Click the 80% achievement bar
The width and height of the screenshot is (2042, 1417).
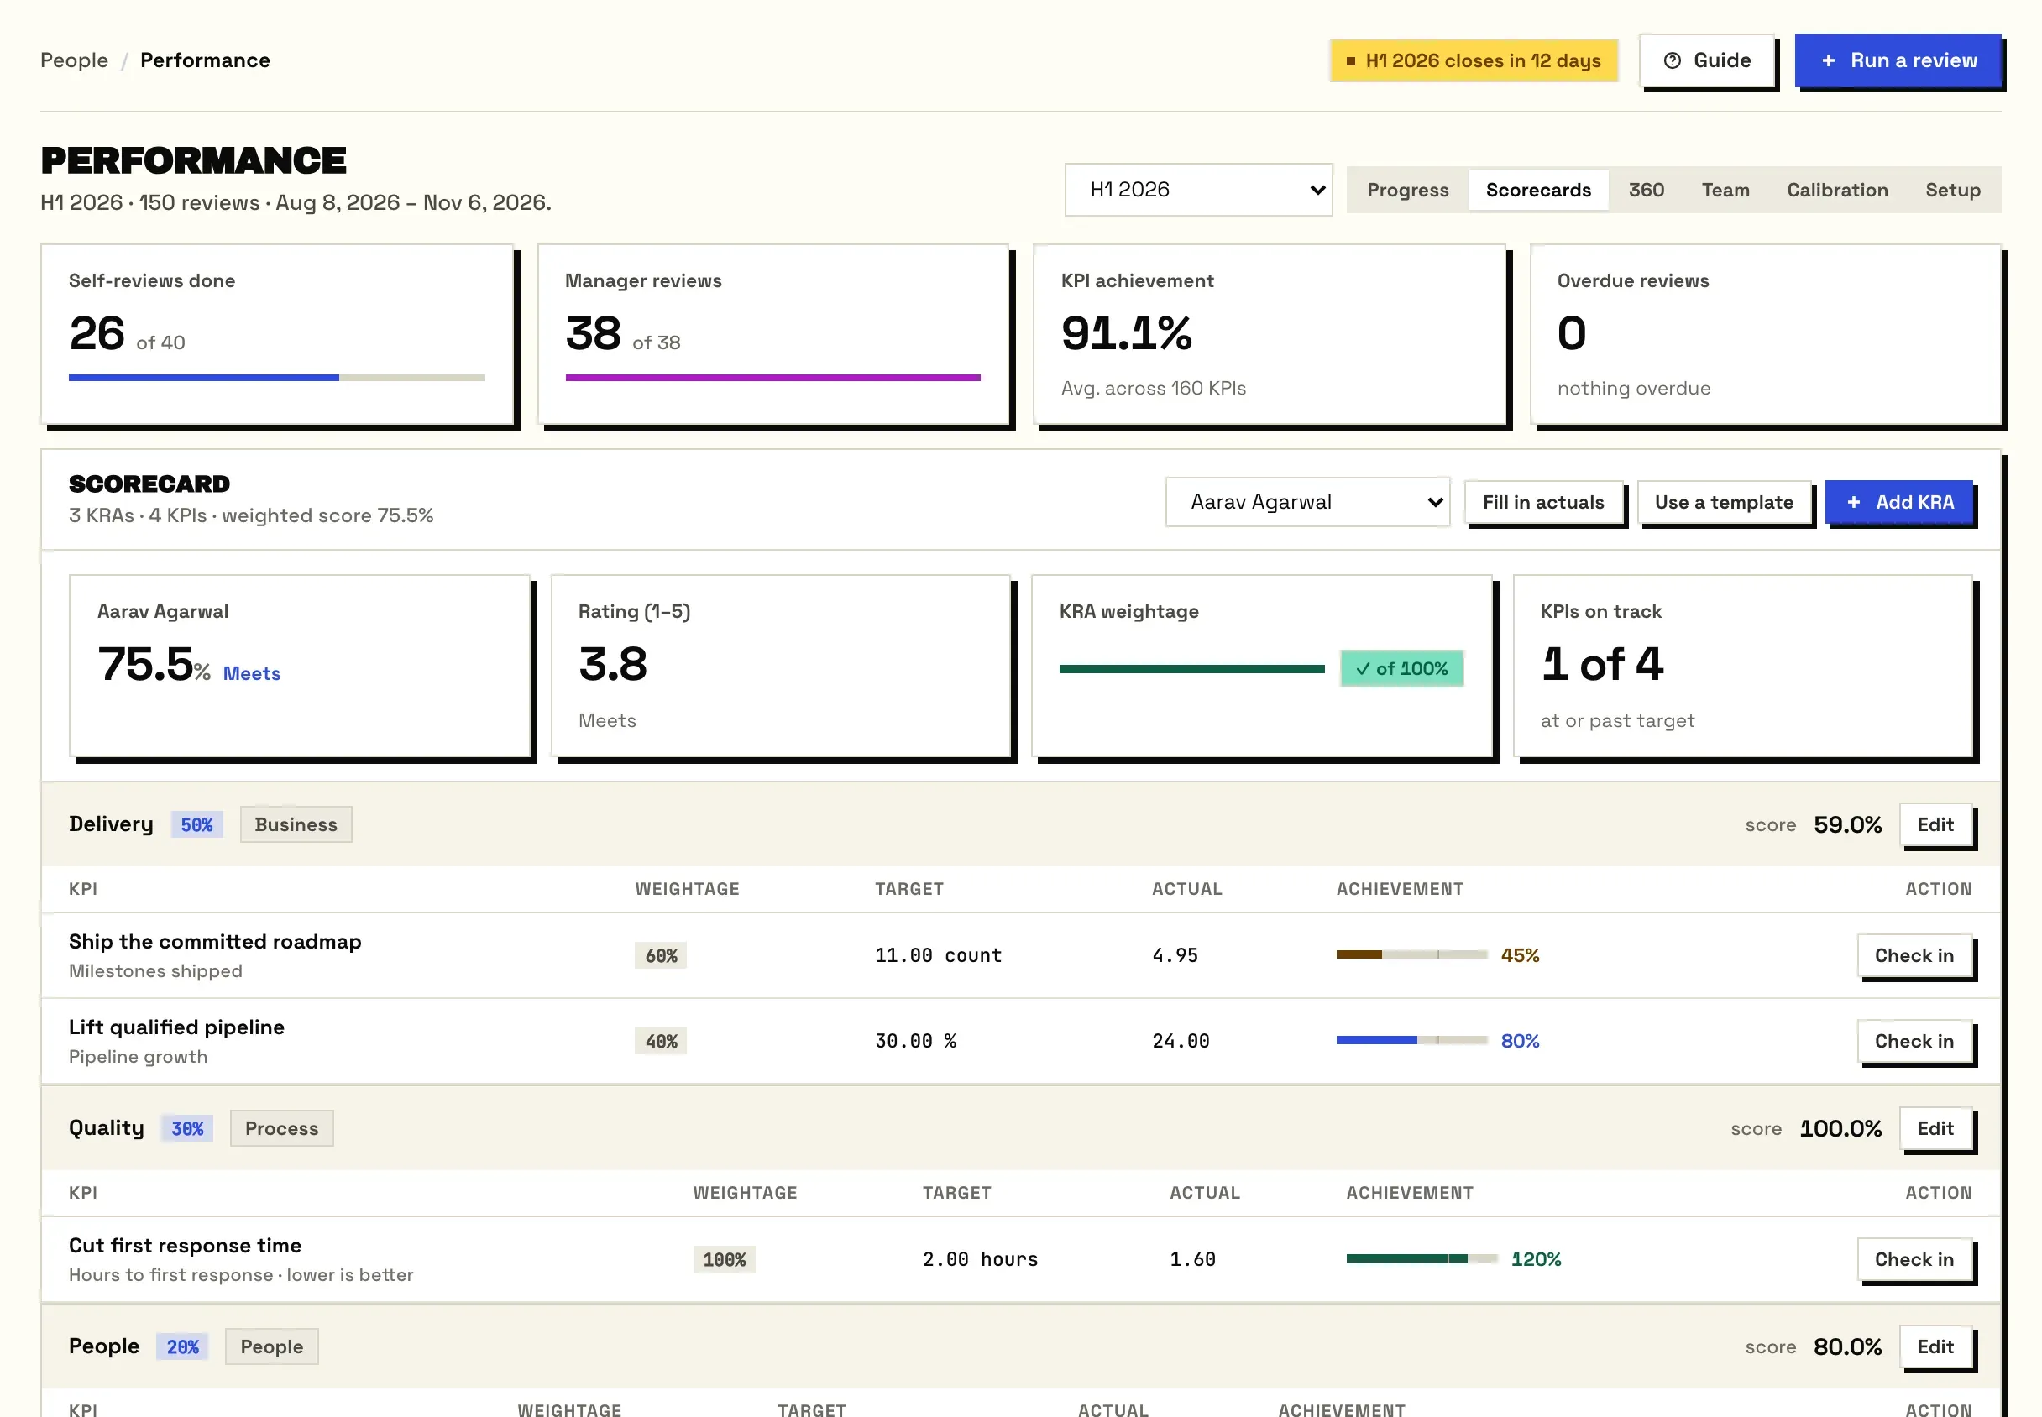(1411, 1041)
